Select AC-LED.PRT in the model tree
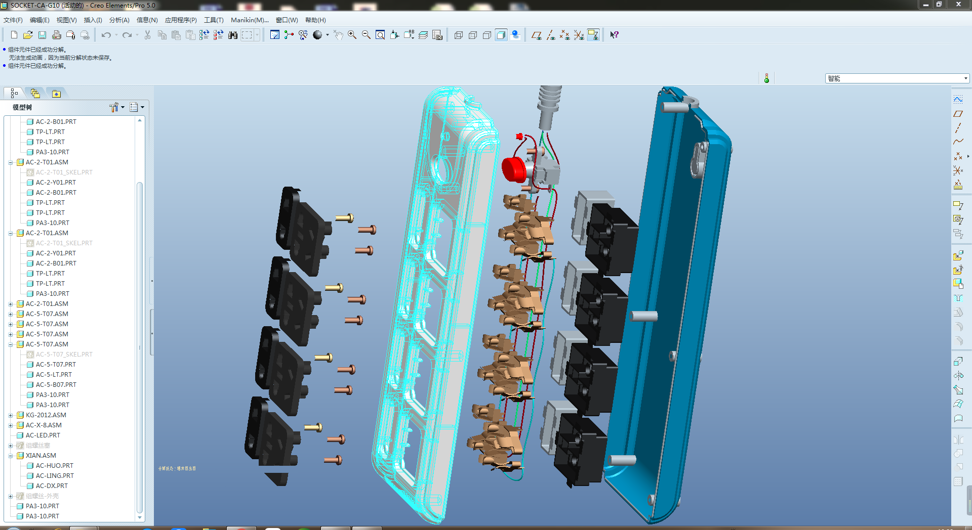 pyautogui.click(x=43, y=435)
